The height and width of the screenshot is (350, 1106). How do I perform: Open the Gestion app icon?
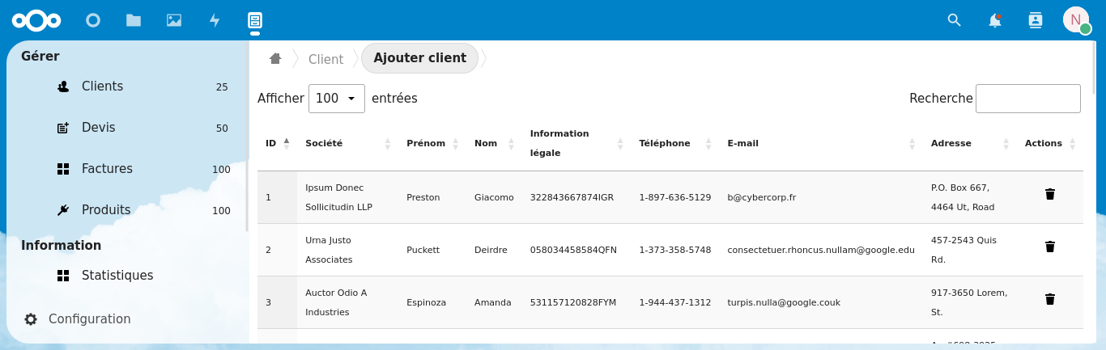[x=255, y=20]
